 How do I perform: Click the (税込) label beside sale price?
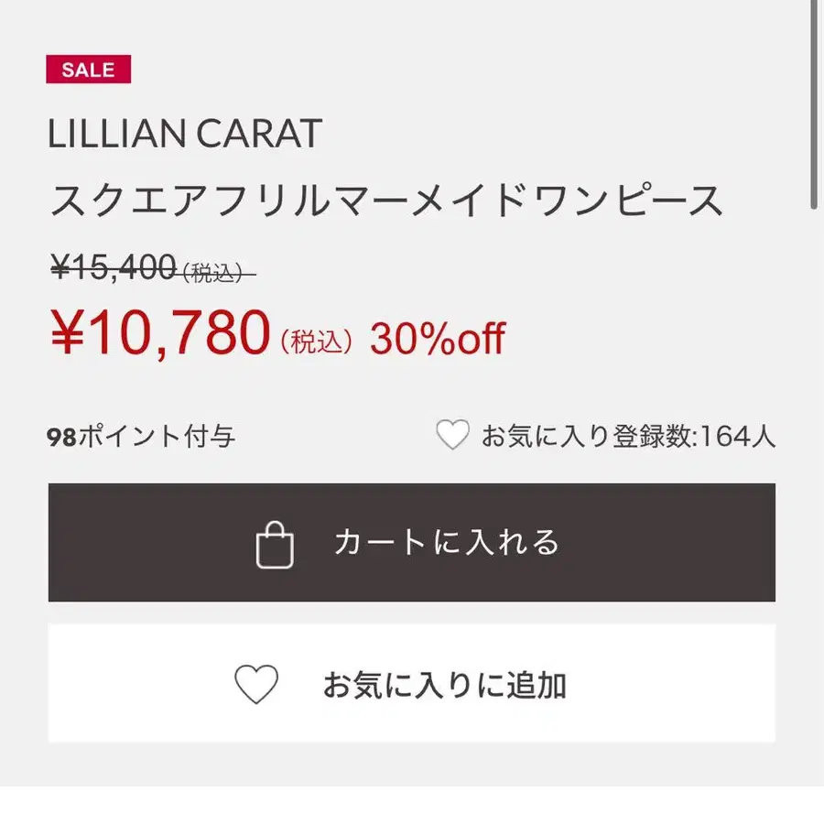point(317,342)
